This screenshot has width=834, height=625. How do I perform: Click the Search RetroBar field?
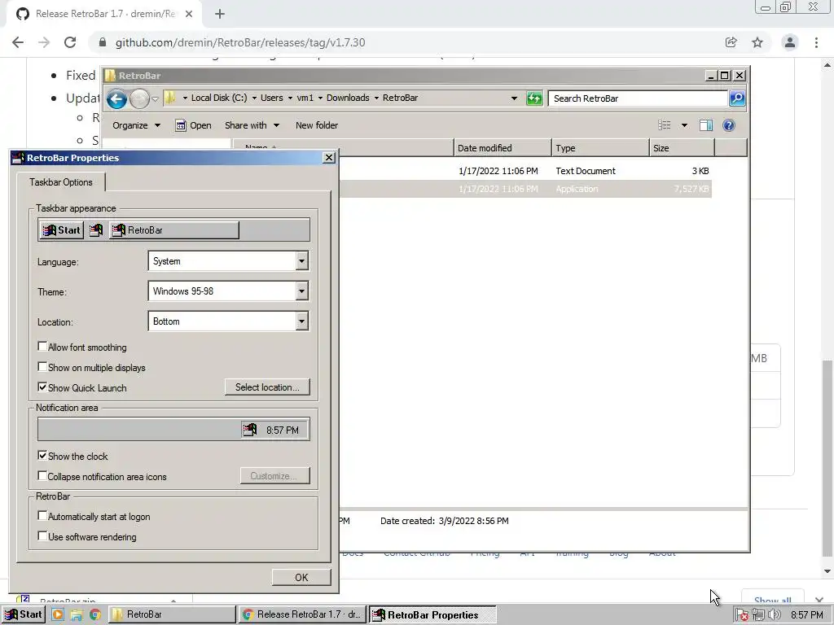(x=639, y=98)
